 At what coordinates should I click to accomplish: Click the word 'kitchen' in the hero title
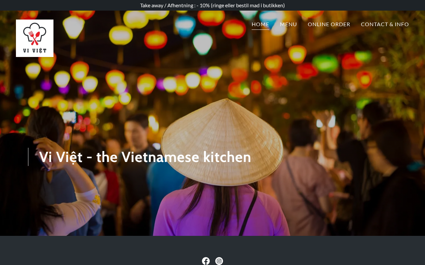click(x=227, y=157)
